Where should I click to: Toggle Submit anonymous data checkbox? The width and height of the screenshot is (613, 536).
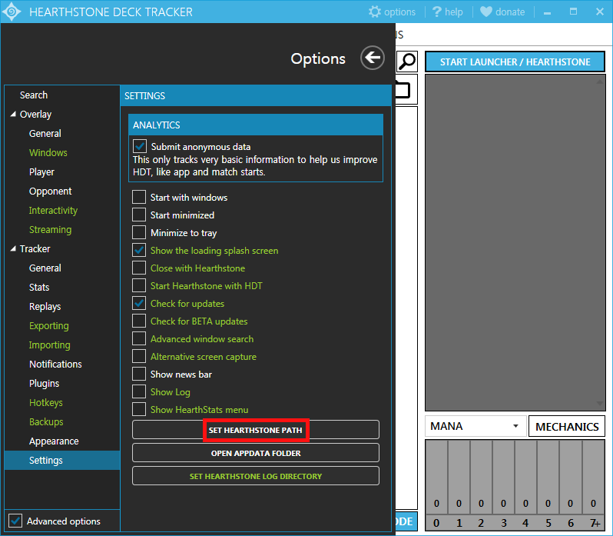click(140, 146)
